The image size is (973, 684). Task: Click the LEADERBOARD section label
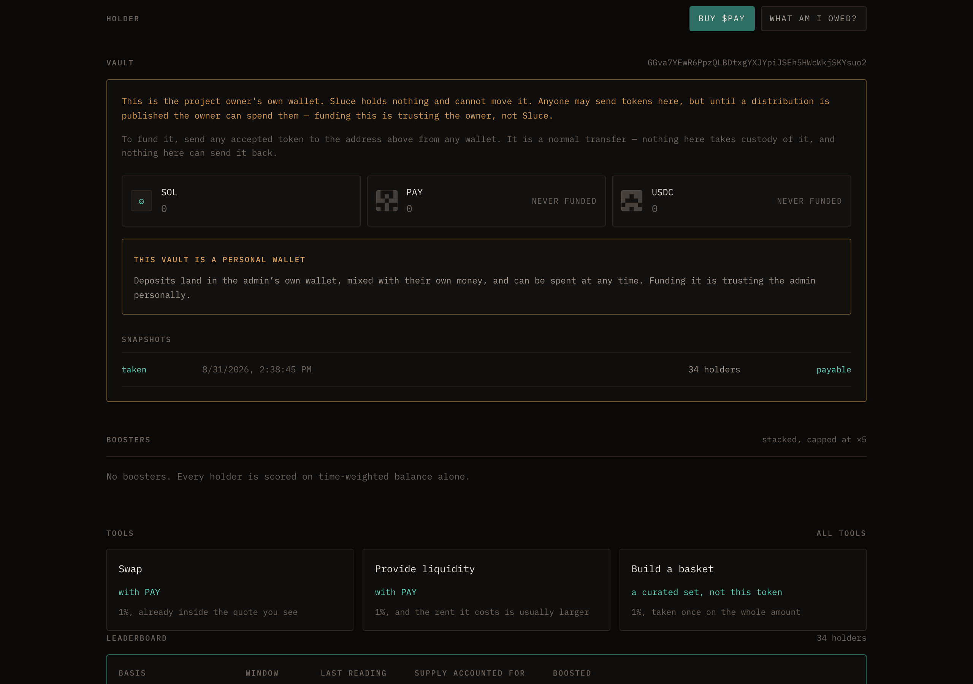coord(137,638)
